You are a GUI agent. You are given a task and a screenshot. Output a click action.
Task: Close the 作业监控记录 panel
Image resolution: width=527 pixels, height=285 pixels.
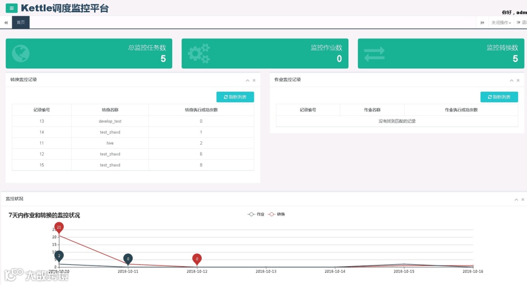coord(518,80)
